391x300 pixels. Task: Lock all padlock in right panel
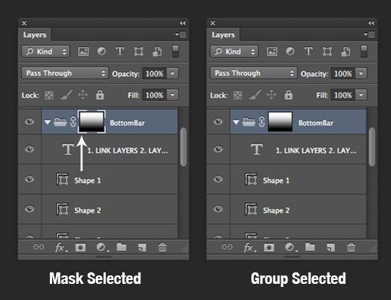click(288, 94)
